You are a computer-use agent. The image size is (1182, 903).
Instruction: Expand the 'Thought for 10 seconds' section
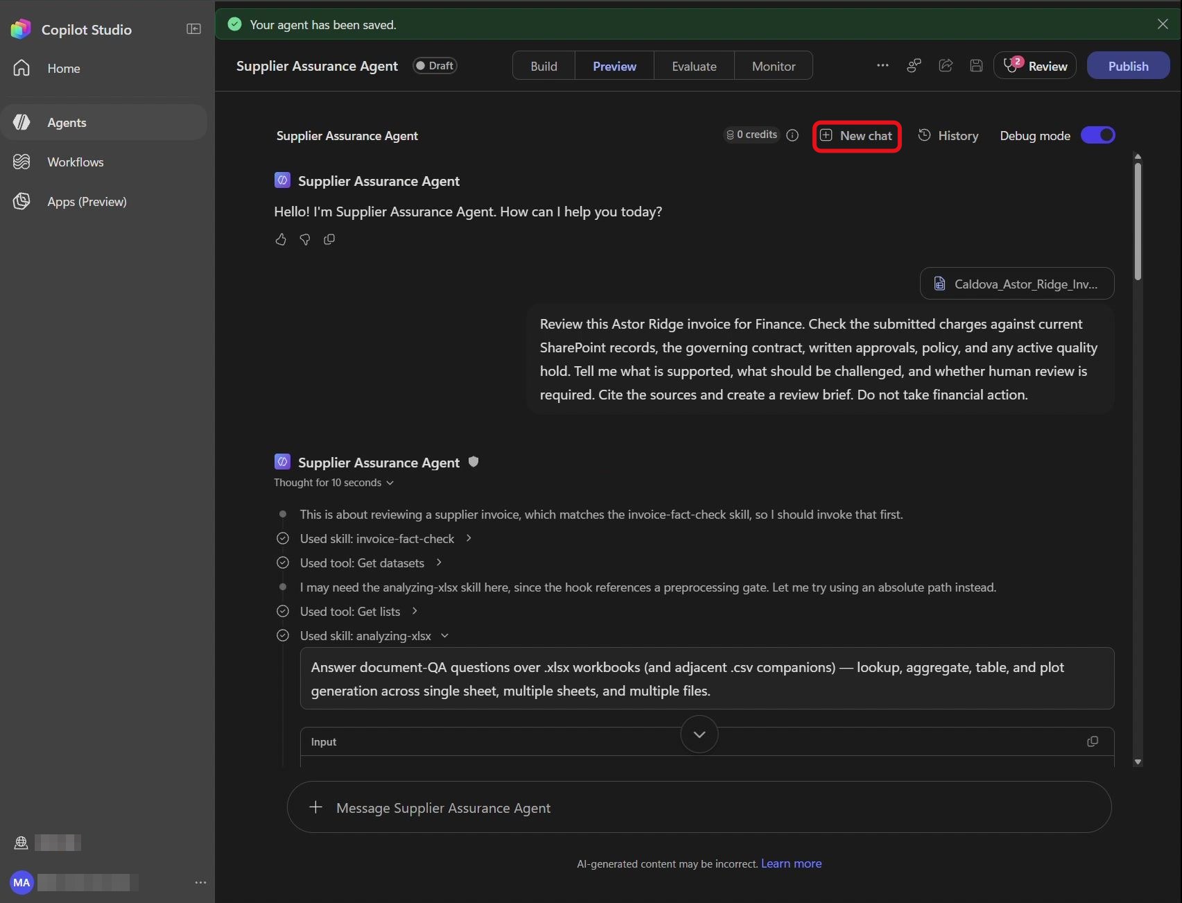(334, 483)
